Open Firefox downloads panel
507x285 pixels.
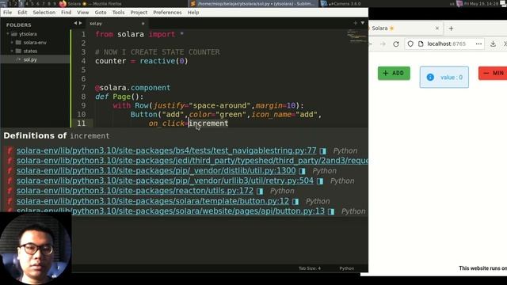[493, 44]
